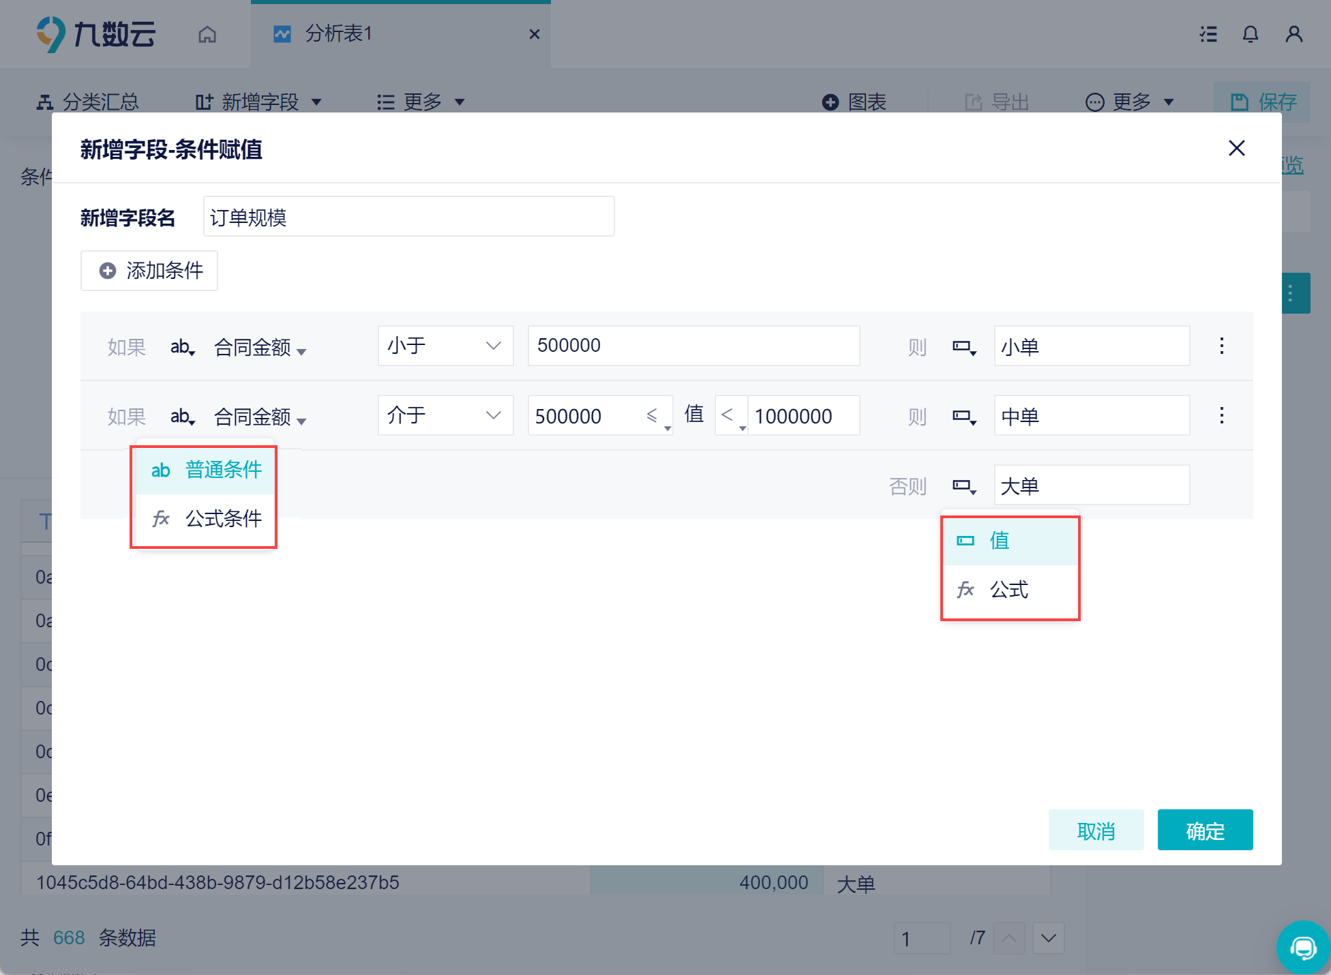Expand the 小于 operator dropdown
The width and height of the screenshot is (1331, 975).
click(445, 346)
